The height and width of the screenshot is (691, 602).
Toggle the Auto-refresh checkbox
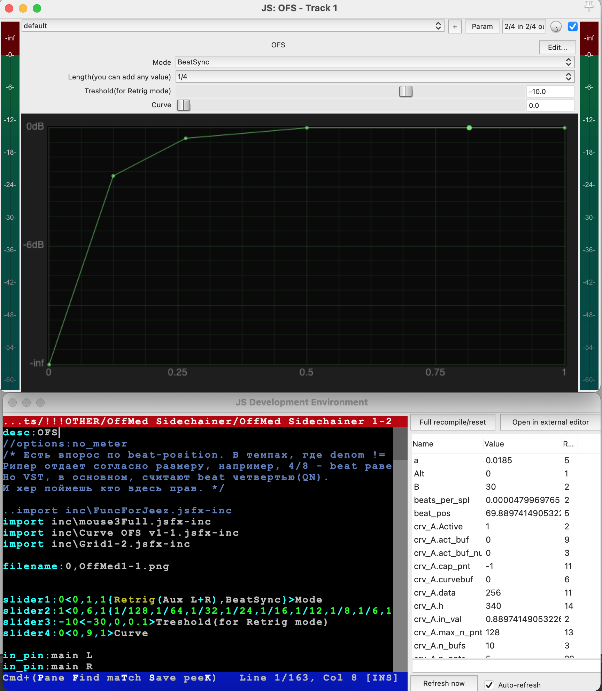489,685
